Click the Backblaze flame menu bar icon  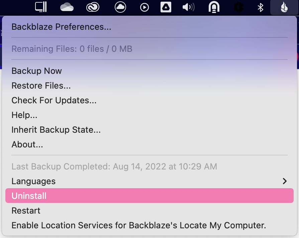[x=284, y=7]
